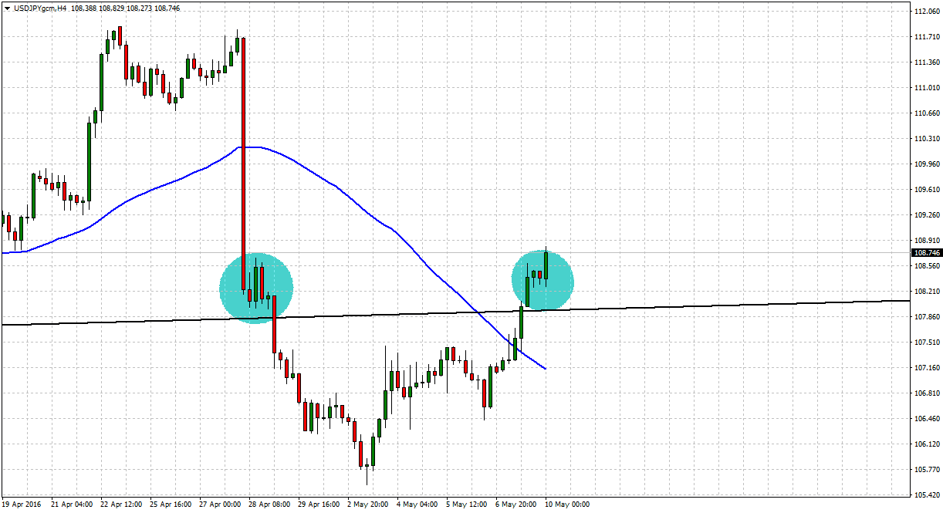Click the 22 Apr 12:00 time label
The width and height of the screenshot is (943, 513).
(x=120, y=505)
